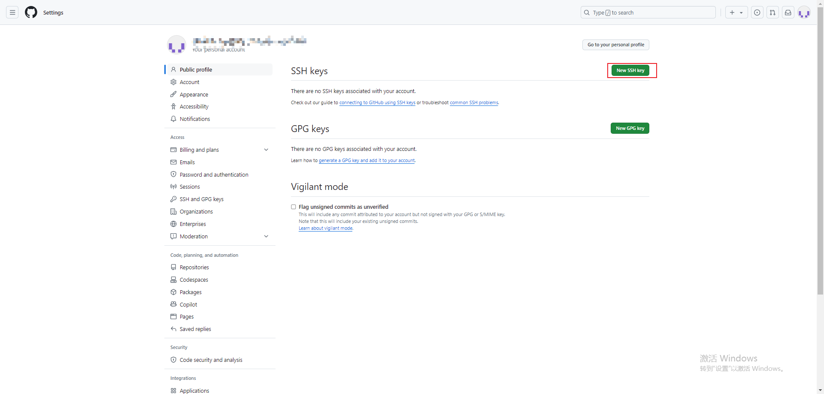824x394 pixels.
Task: Click the user avatar in top right
Action: point(804,12)
